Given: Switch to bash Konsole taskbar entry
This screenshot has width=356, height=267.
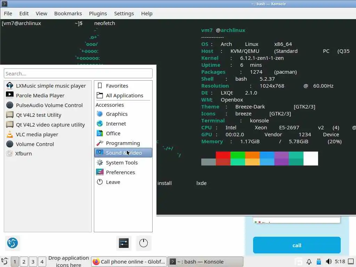Looking at the screenshot, I should [205, 262].
